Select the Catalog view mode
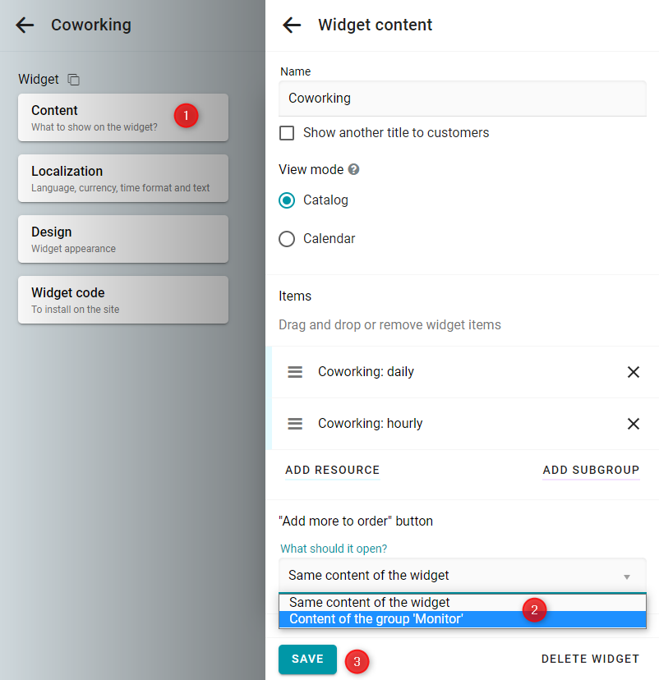The image size is (659, 680). [287, 200]
